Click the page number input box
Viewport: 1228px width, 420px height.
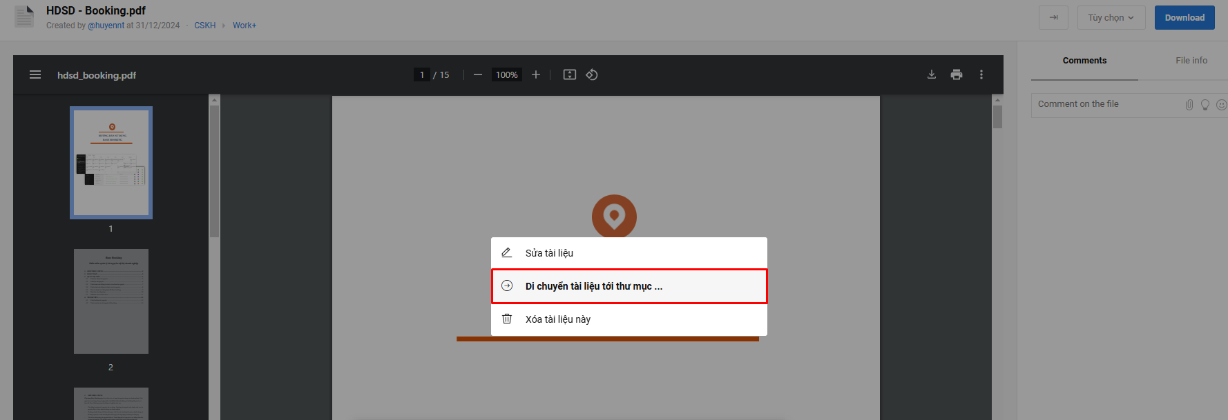[x=422, y=74]
